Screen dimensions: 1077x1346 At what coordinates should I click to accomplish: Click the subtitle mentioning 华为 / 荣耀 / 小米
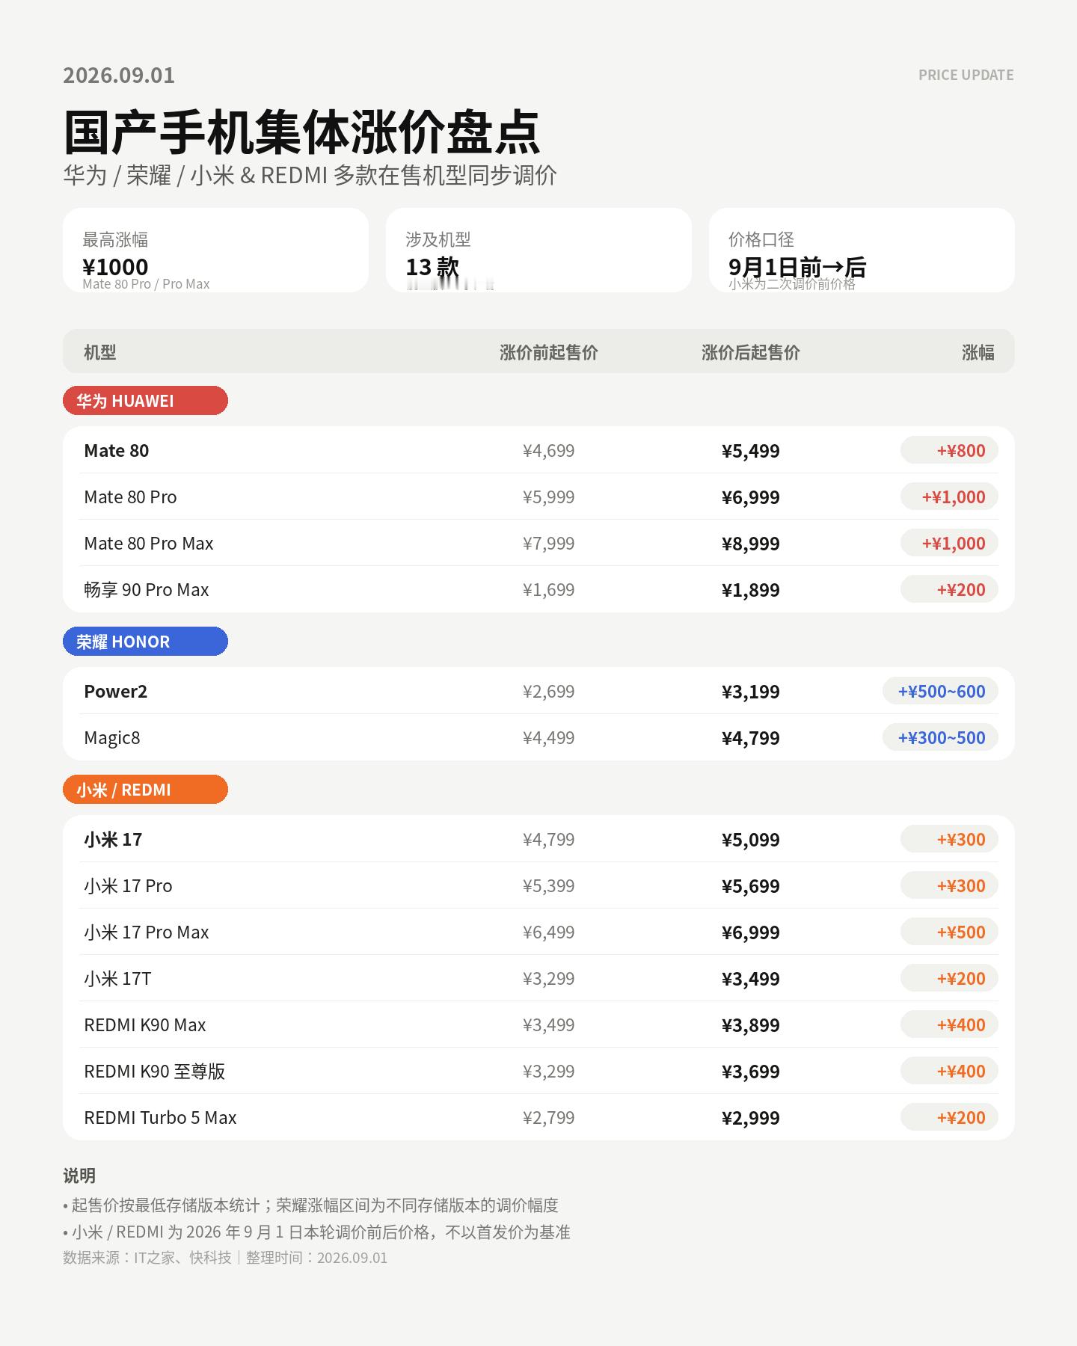[310, 175]
